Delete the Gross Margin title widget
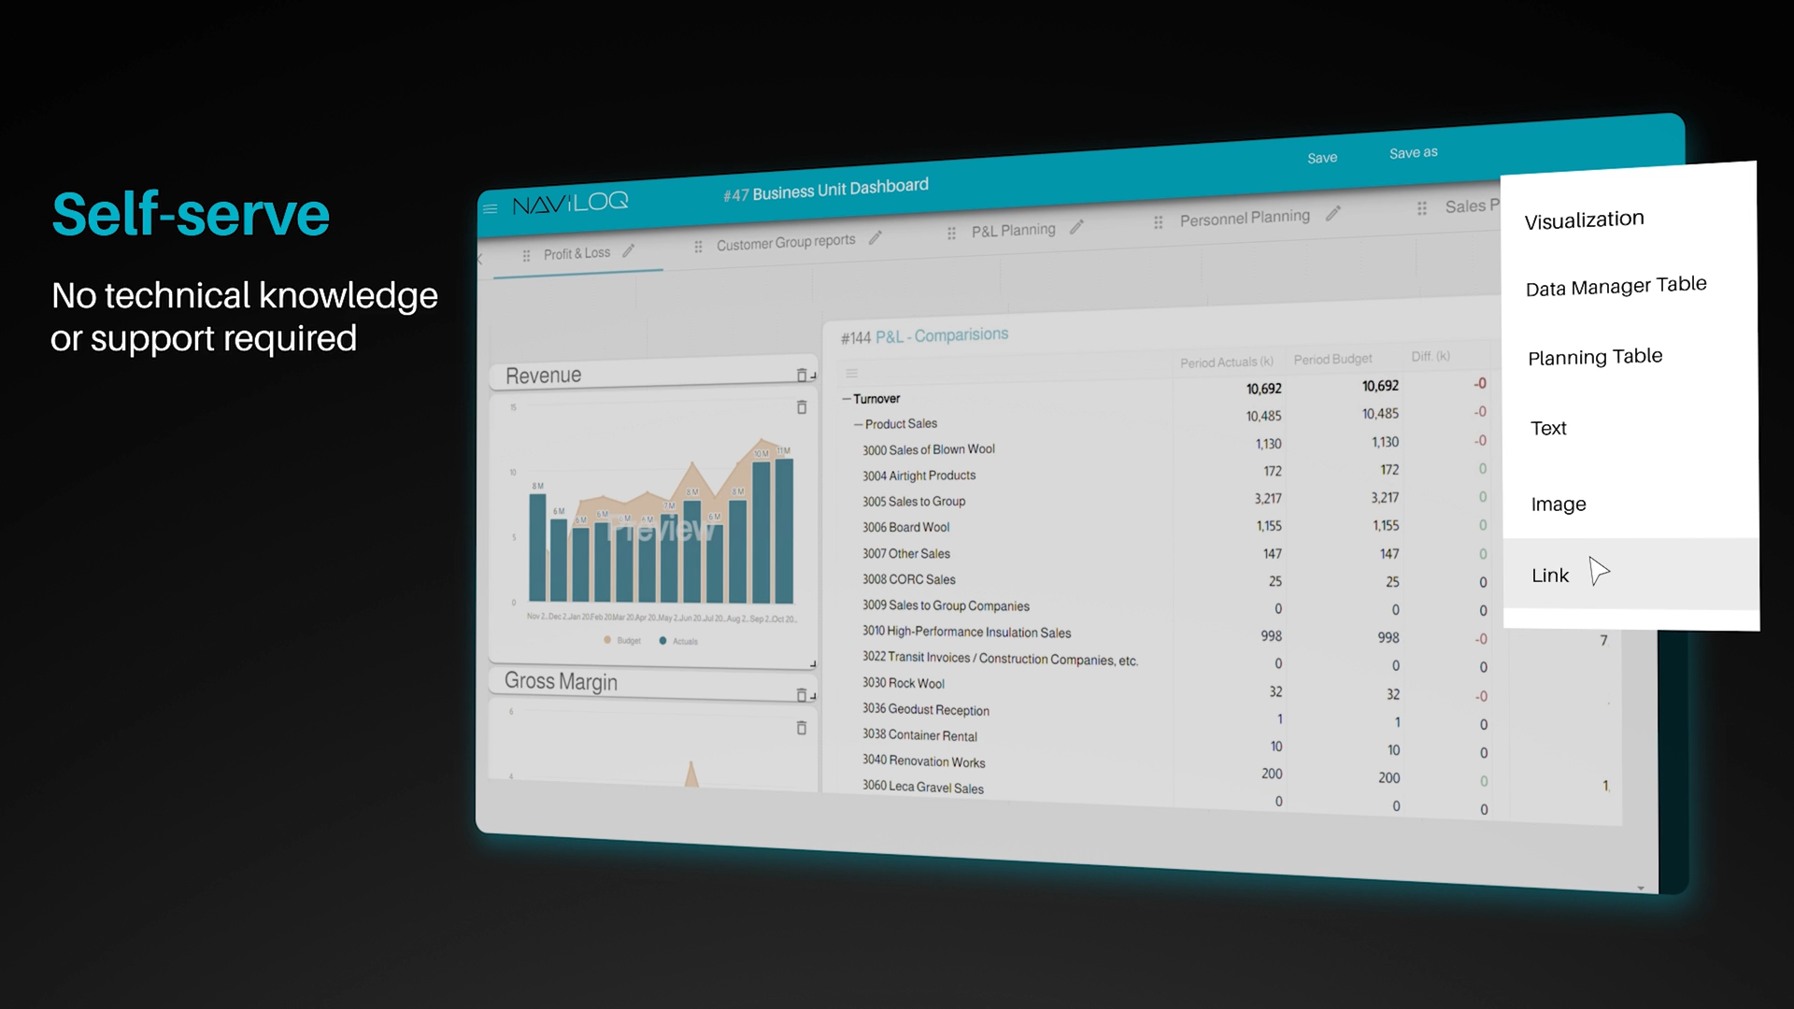 pyautogui.click(x=801, y=695)
